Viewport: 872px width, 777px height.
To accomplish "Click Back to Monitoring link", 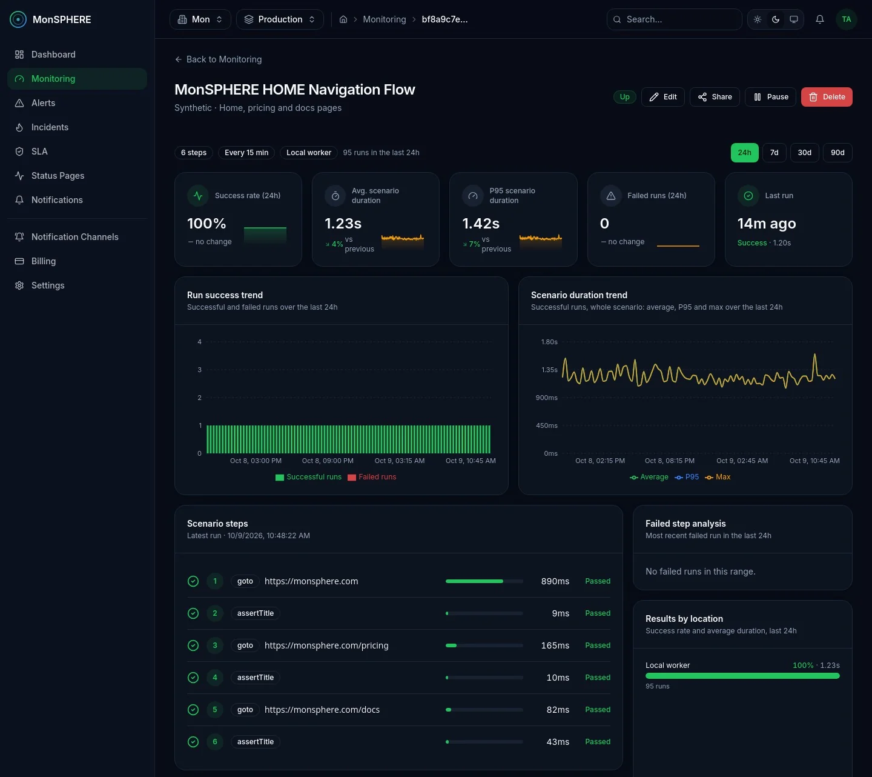I will pyautogui.click(x=218, y=59).
